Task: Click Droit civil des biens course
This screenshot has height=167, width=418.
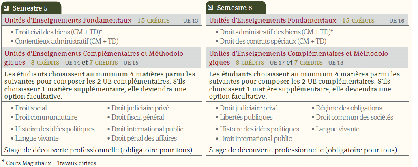Action: coord(59,32)
